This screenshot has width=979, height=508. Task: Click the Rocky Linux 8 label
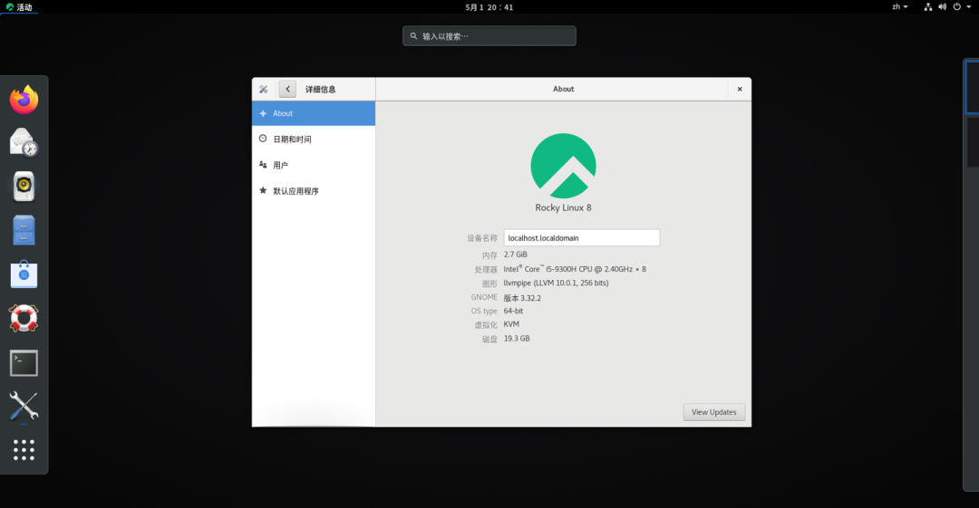(x=563, y=208)
